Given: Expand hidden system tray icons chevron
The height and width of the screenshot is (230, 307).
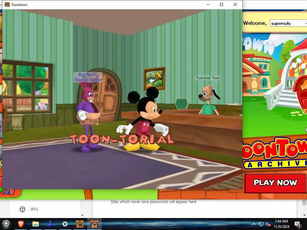Looking at the screenshot, I should [x=254, y=224].
